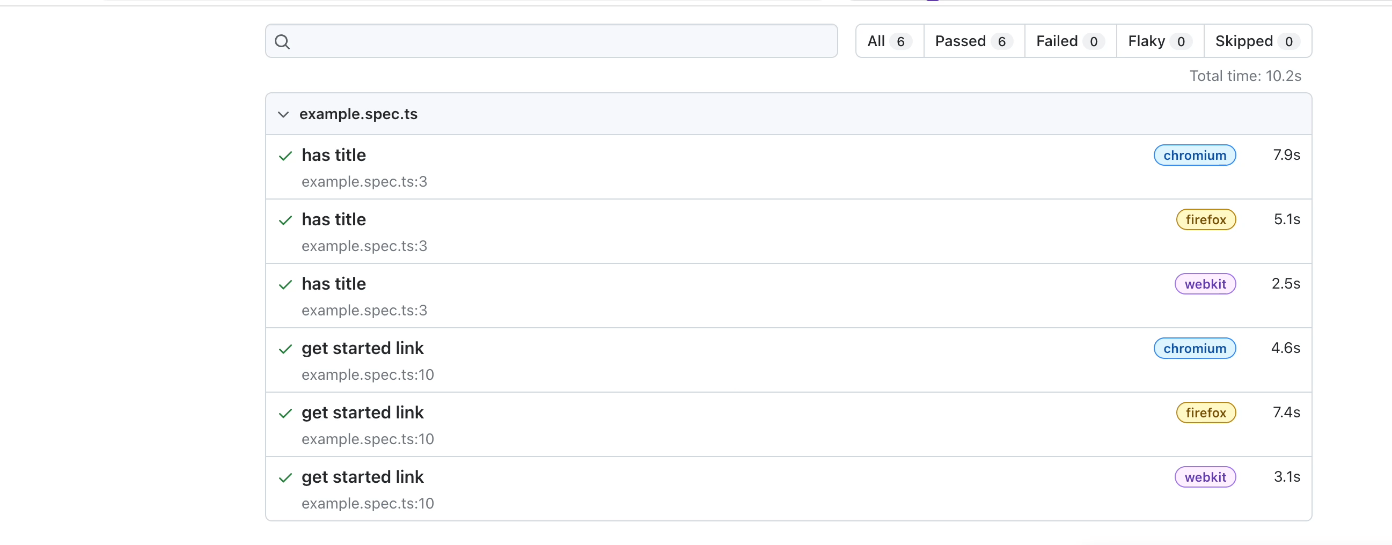The width and height of the screenshot is (1392, 545).
Task: Click example.spec.ts:3 path under firefox 'has title'
Action: point(364,246)
